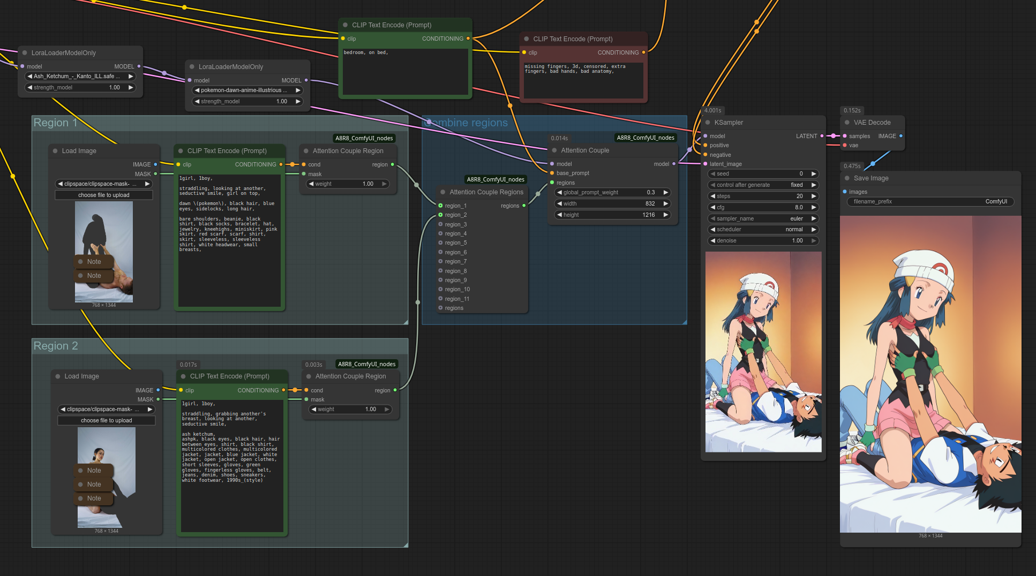Decrease Ash_Ketchum strength_model with left arrow
This screenshot has height=576, width=1036.
tap(30, 87)
